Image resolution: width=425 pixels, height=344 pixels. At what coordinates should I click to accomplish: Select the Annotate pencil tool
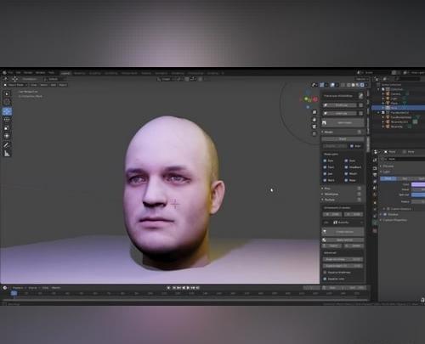pyautogui.click(x=7, y=145)
